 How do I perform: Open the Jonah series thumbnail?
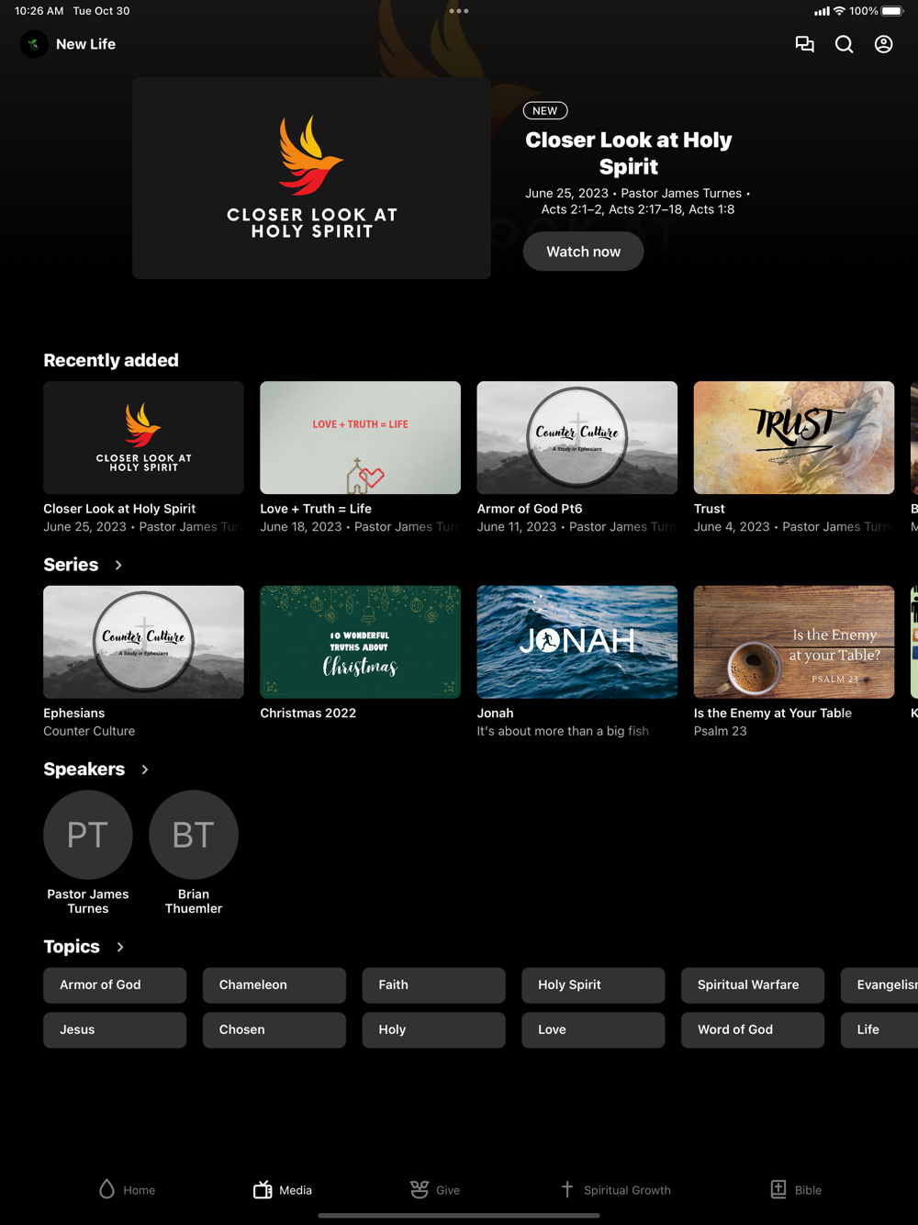coord(577,642)
